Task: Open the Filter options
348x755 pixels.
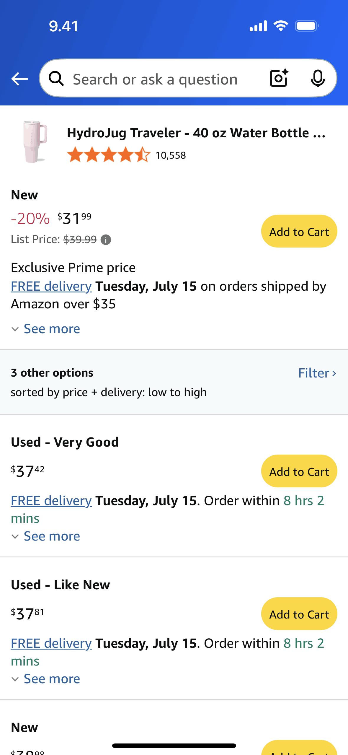Action: tap(317, 373)
